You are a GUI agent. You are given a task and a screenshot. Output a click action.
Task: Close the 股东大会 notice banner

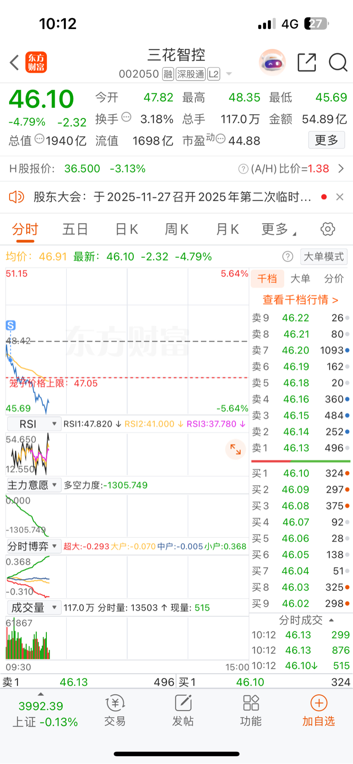pos(340,197)
